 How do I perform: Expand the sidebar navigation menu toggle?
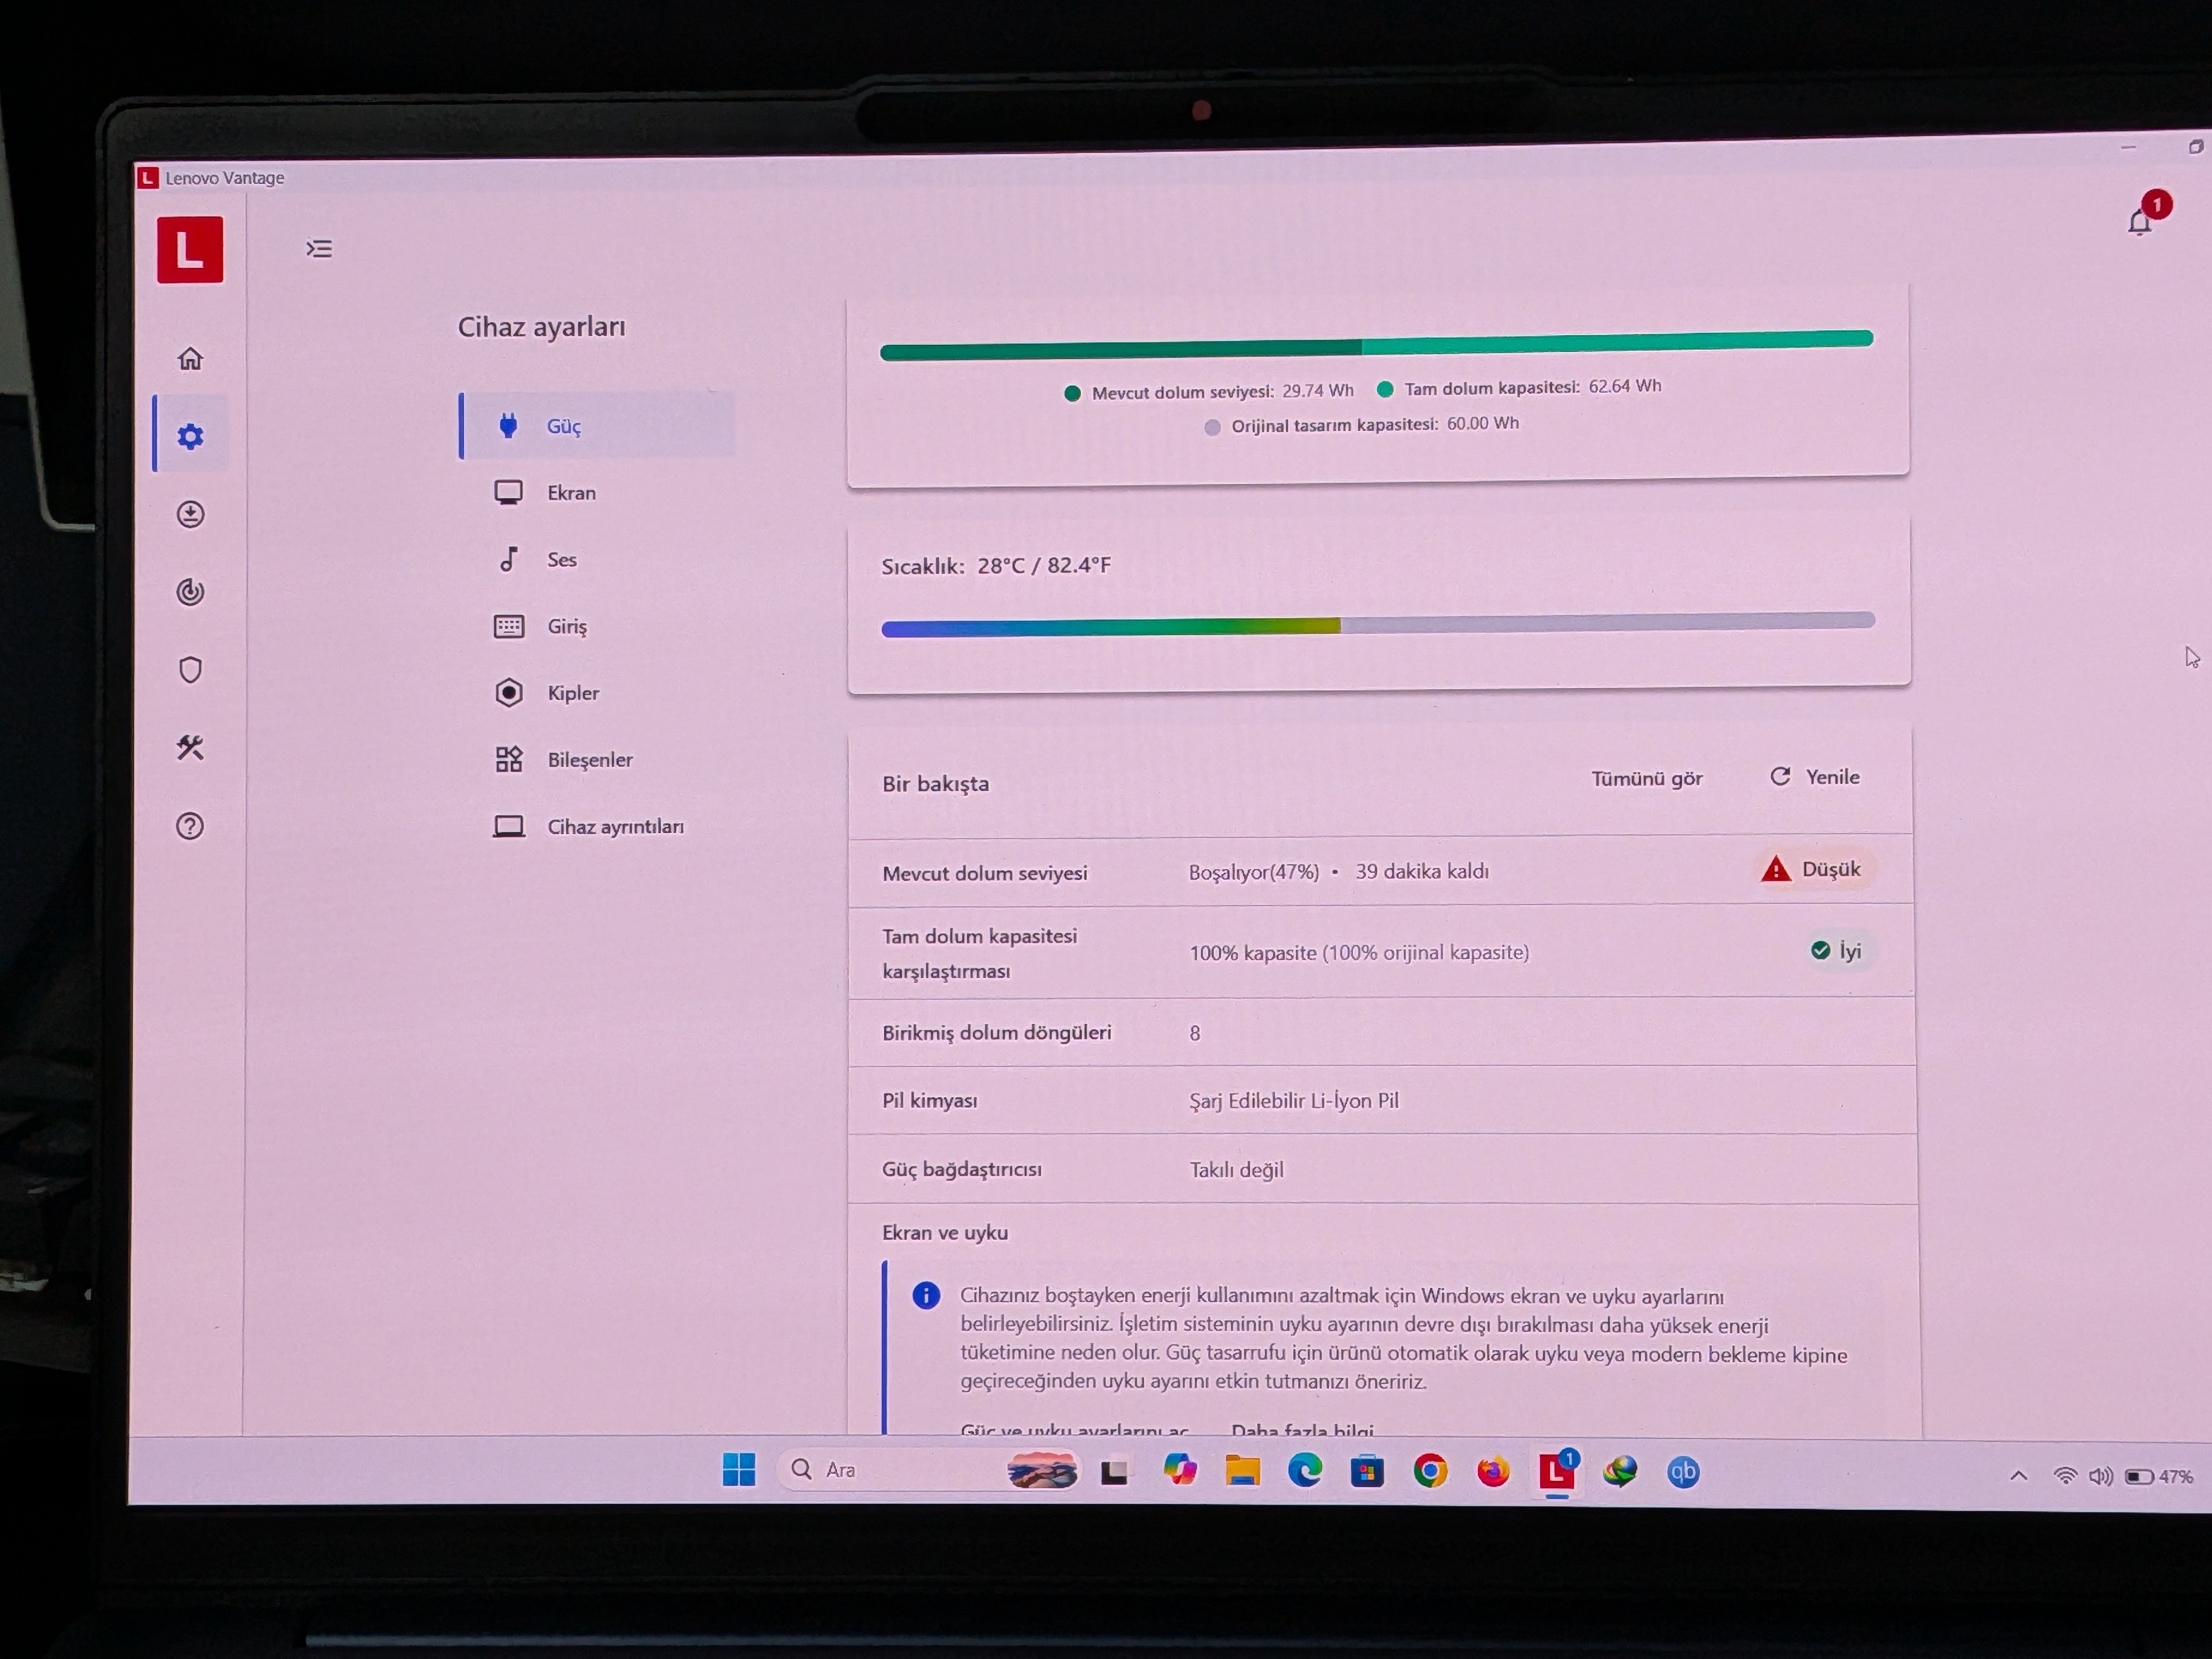point(319,248)
